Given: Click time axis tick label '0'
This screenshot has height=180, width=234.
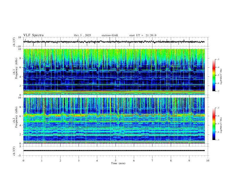Looking at the screenshot, I should [x=23, y=161].
